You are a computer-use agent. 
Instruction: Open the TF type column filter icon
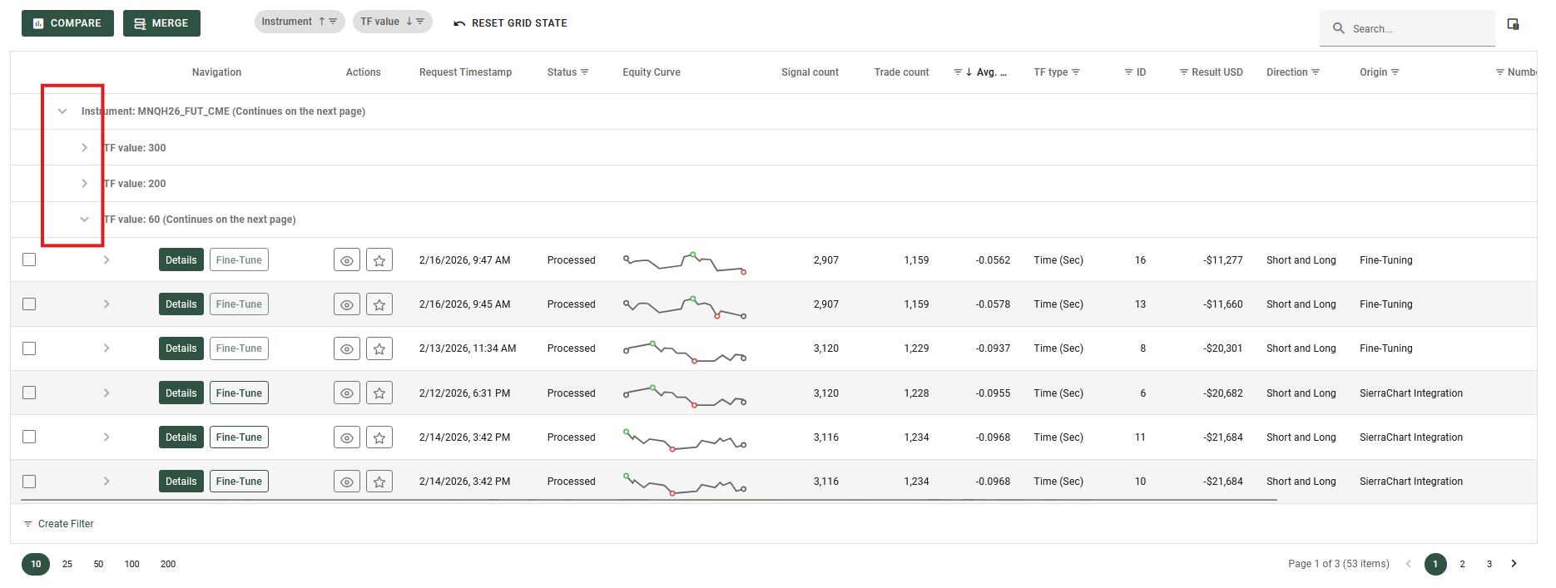pos(1075,72)
